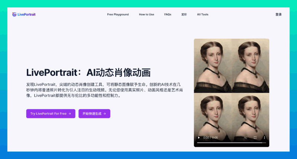Open the LivePortrait brand name link
This screenshot has height=159, width=297.
[26, 14]
